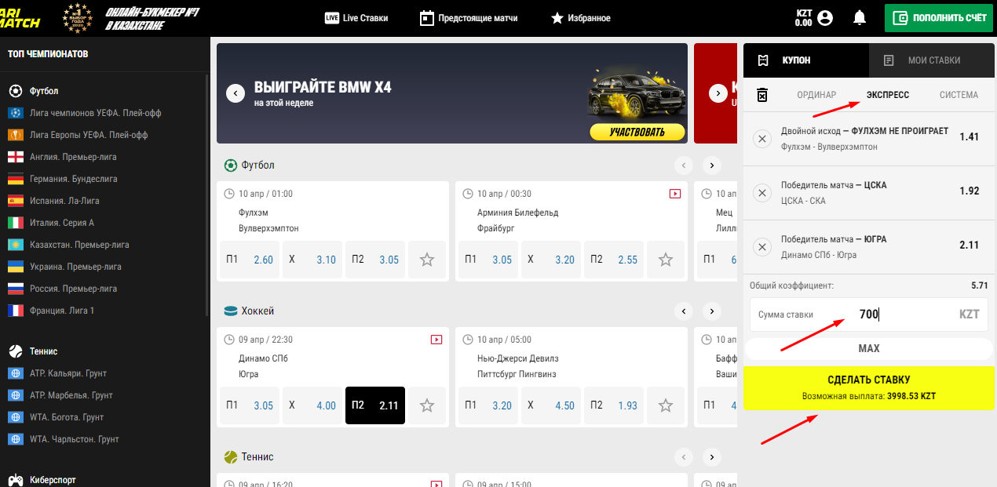
Task: Click the Киберспорт gamepad icon
Action: 16,480
